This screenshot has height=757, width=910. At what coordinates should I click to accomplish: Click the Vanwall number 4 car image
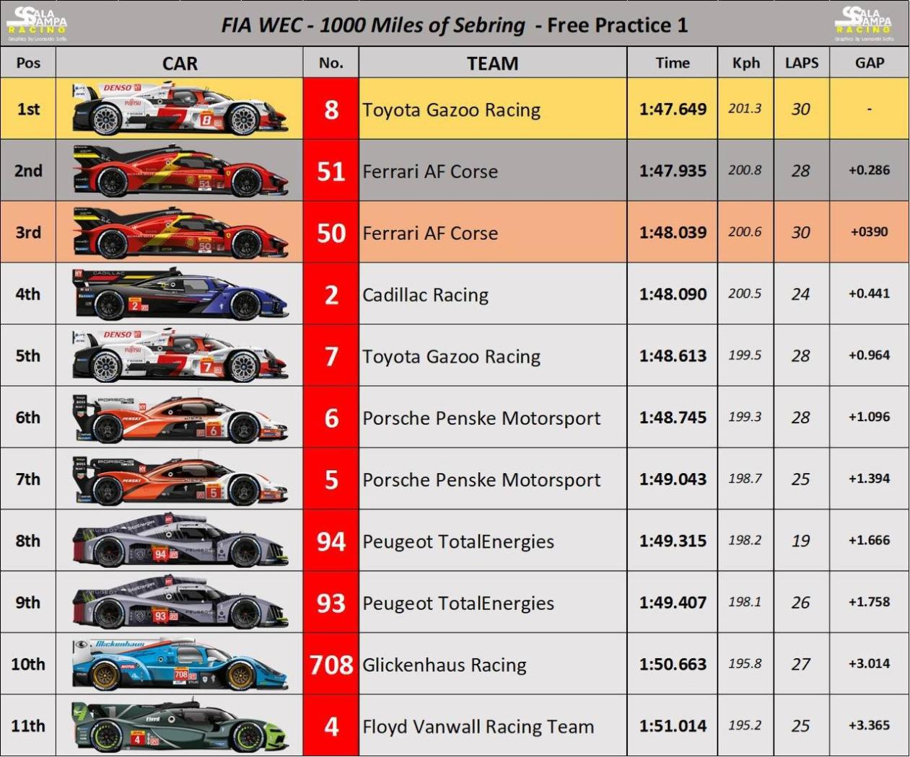pos(180,726)
